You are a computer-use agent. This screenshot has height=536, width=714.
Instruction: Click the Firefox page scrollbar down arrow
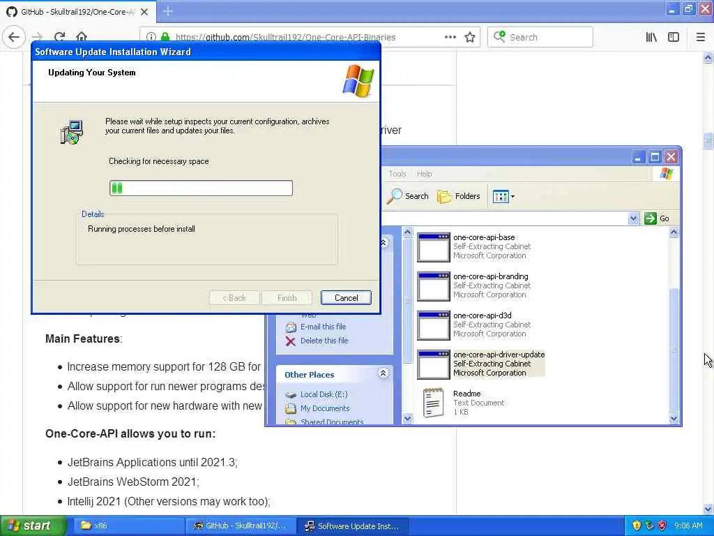coord(708,508)
